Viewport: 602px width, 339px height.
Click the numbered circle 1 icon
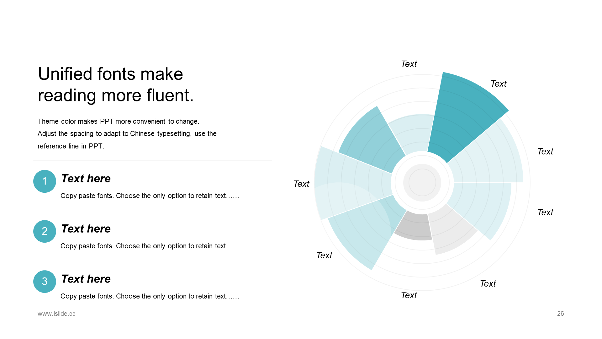point(45,181)
